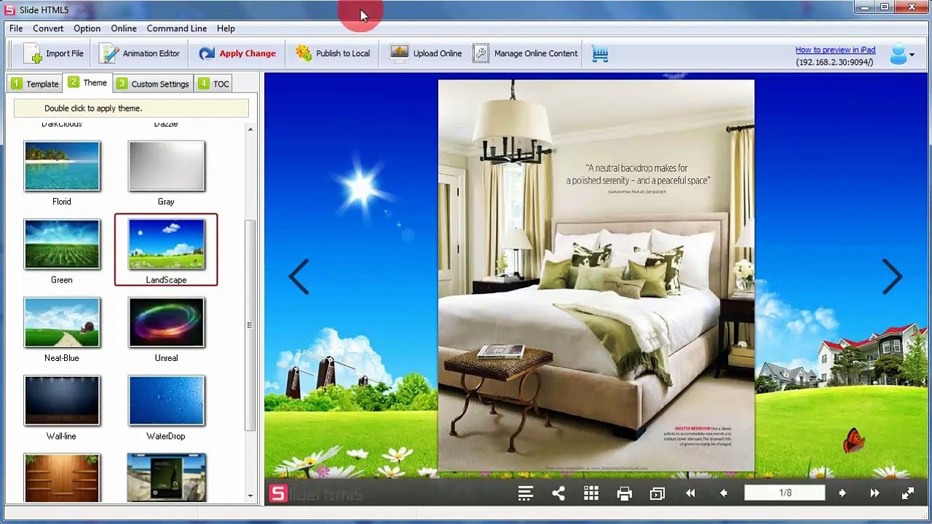Click Upload Online button
Screen dimensions: 932x524
click(x=426, y=53)
